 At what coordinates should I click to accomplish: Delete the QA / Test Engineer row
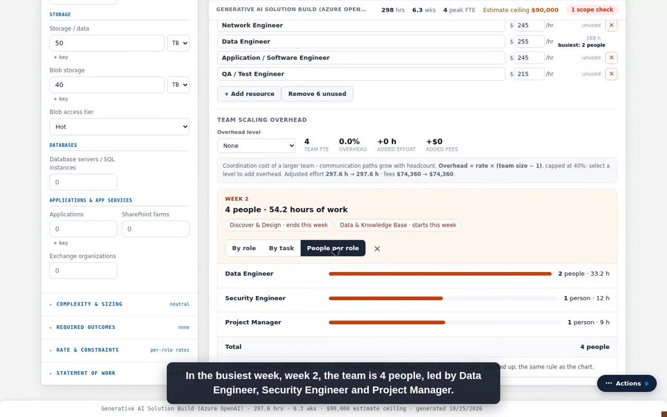point(611,74)
